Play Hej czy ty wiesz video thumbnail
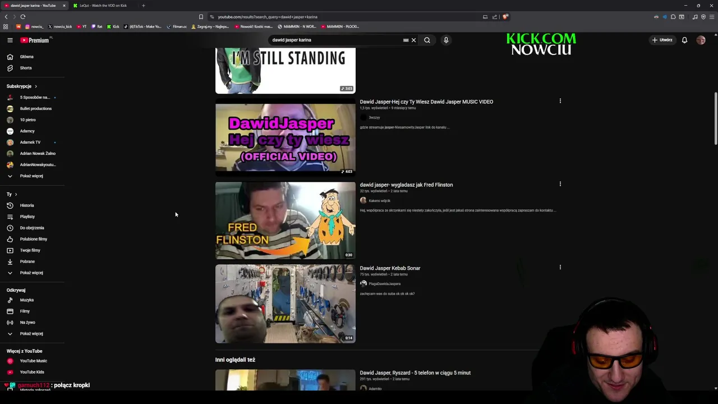 [x=285, y=137]
